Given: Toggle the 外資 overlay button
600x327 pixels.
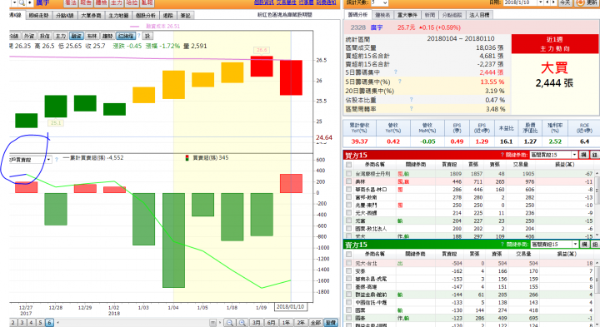Looking at the screenshot, I should pos(28,36).
